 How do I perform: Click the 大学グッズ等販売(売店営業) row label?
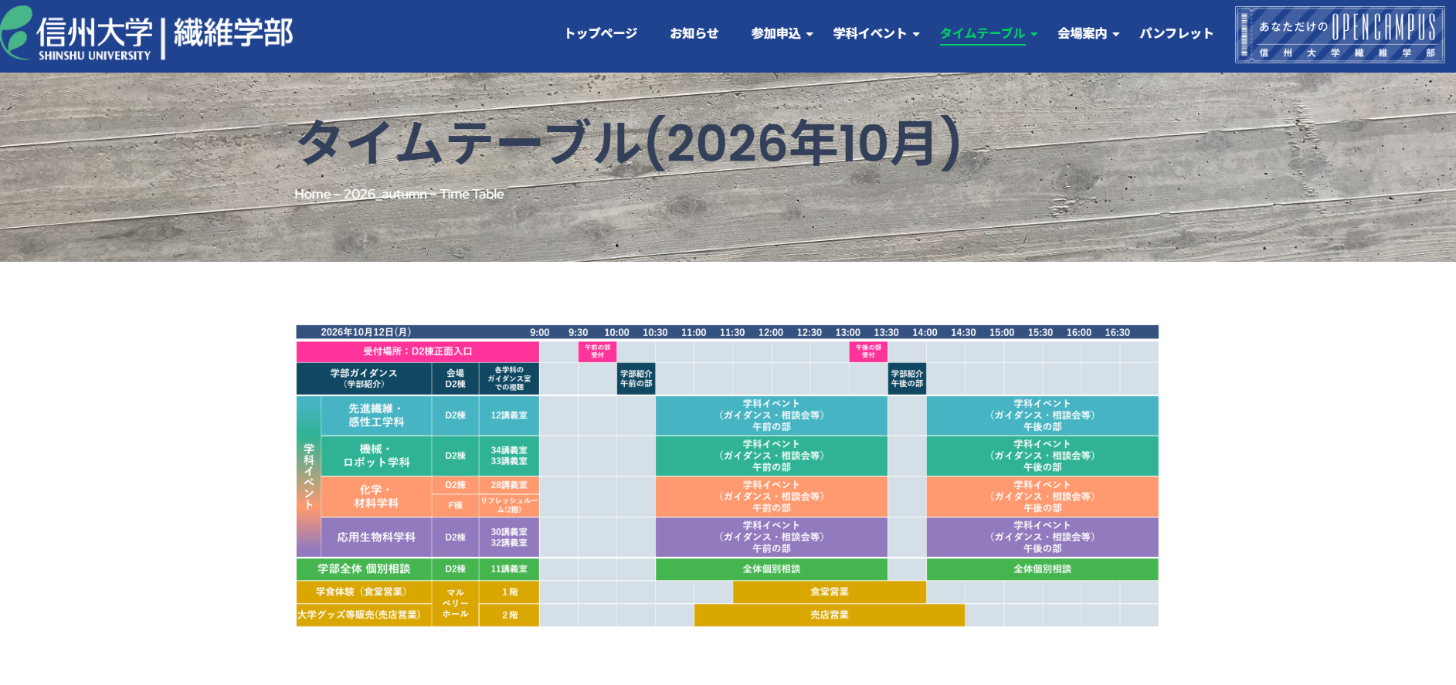364,615
